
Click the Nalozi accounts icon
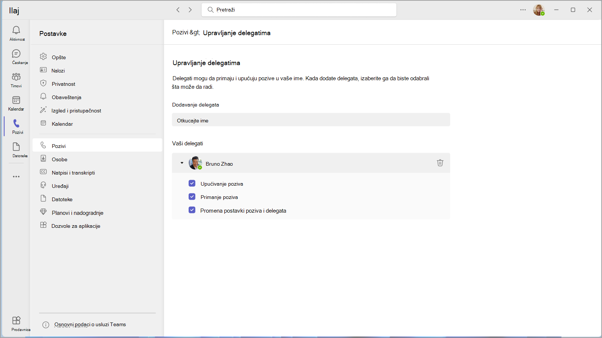pos(43,70)
